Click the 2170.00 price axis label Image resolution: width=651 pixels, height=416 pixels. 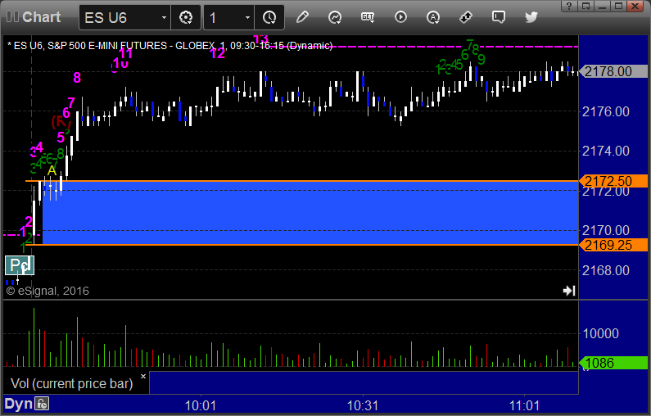pos(606,230)
